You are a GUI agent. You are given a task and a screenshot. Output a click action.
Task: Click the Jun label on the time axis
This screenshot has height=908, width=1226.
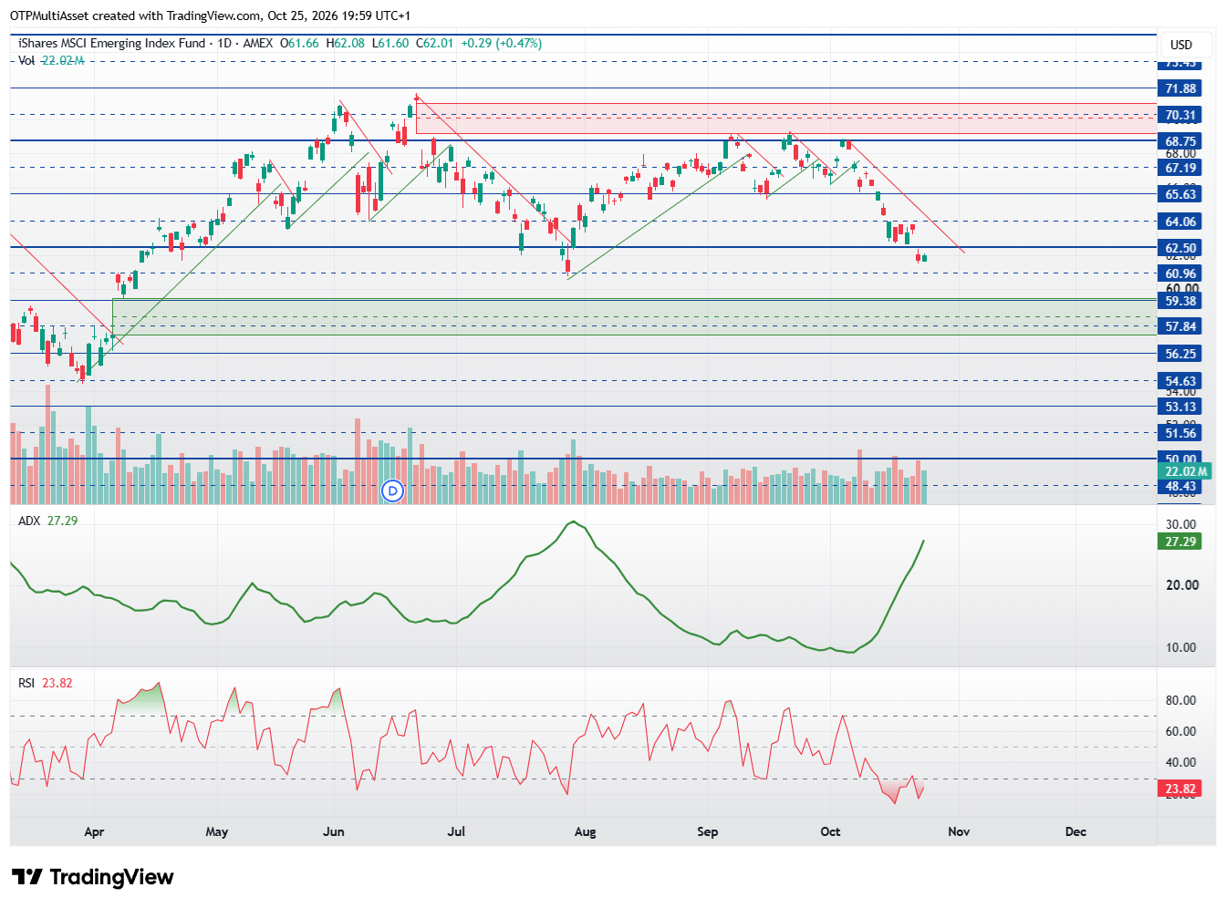coord(334,831)
